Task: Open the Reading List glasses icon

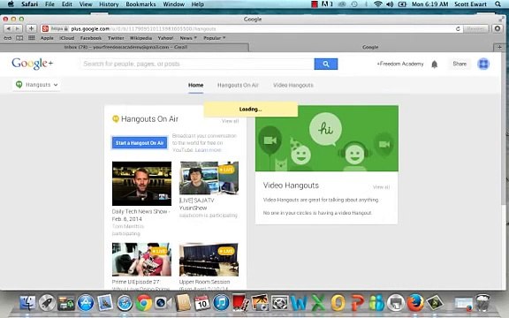Action: tap(8, 38)
